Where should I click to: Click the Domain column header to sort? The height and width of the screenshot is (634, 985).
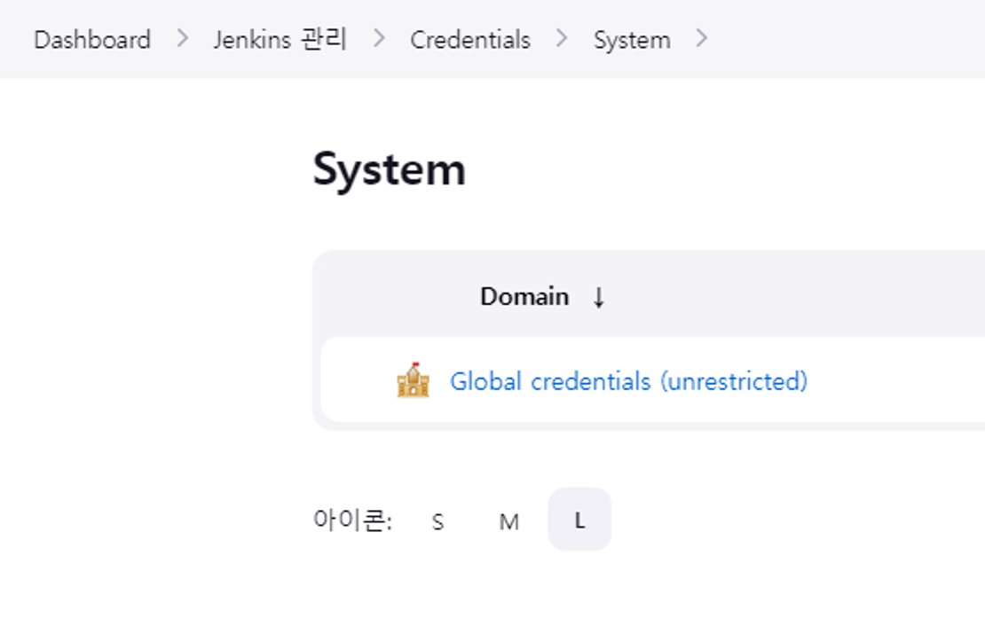coord(524,297)
